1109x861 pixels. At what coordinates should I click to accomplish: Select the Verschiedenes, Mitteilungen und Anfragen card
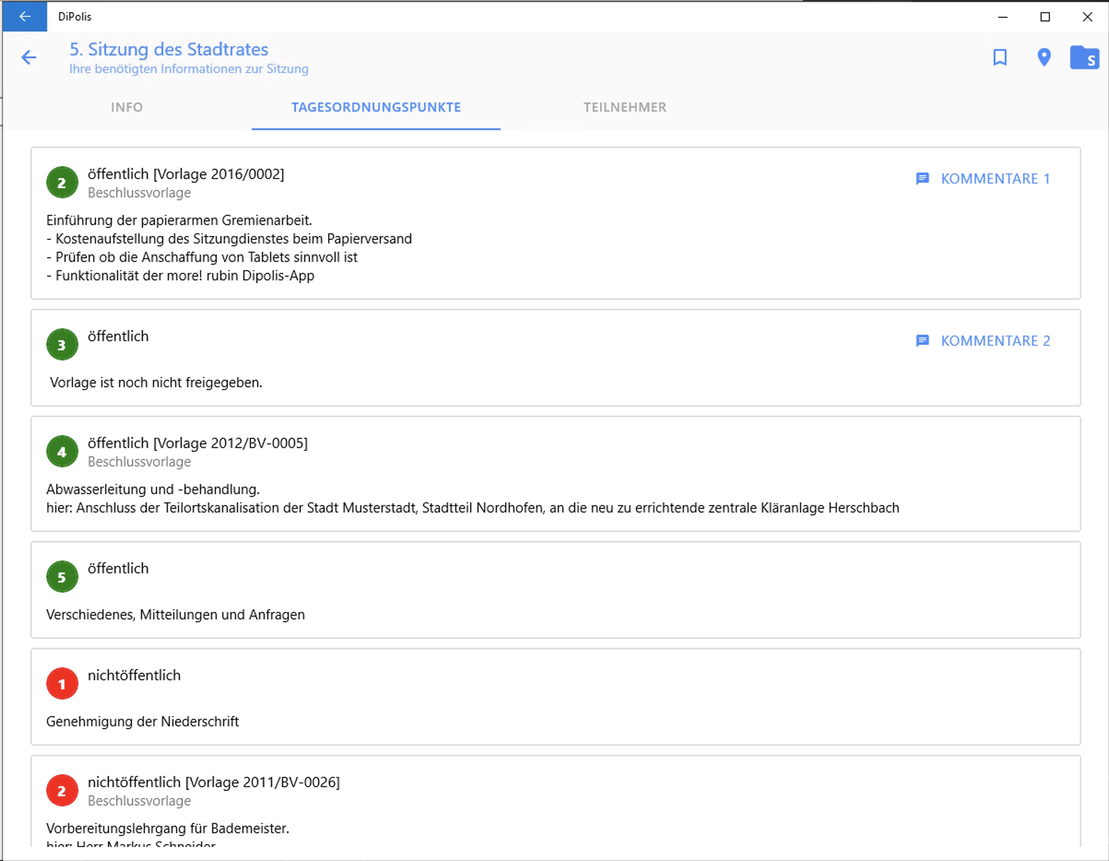(x=175, y=615)
